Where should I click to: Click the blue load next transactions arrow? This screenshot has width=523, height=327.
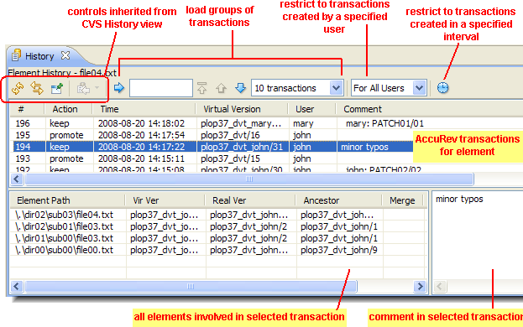click(240, 88)
